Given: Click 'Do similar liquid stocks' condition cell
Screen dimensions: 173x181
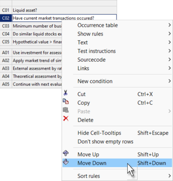Looking at the screenshot, I should click(37, 34).
